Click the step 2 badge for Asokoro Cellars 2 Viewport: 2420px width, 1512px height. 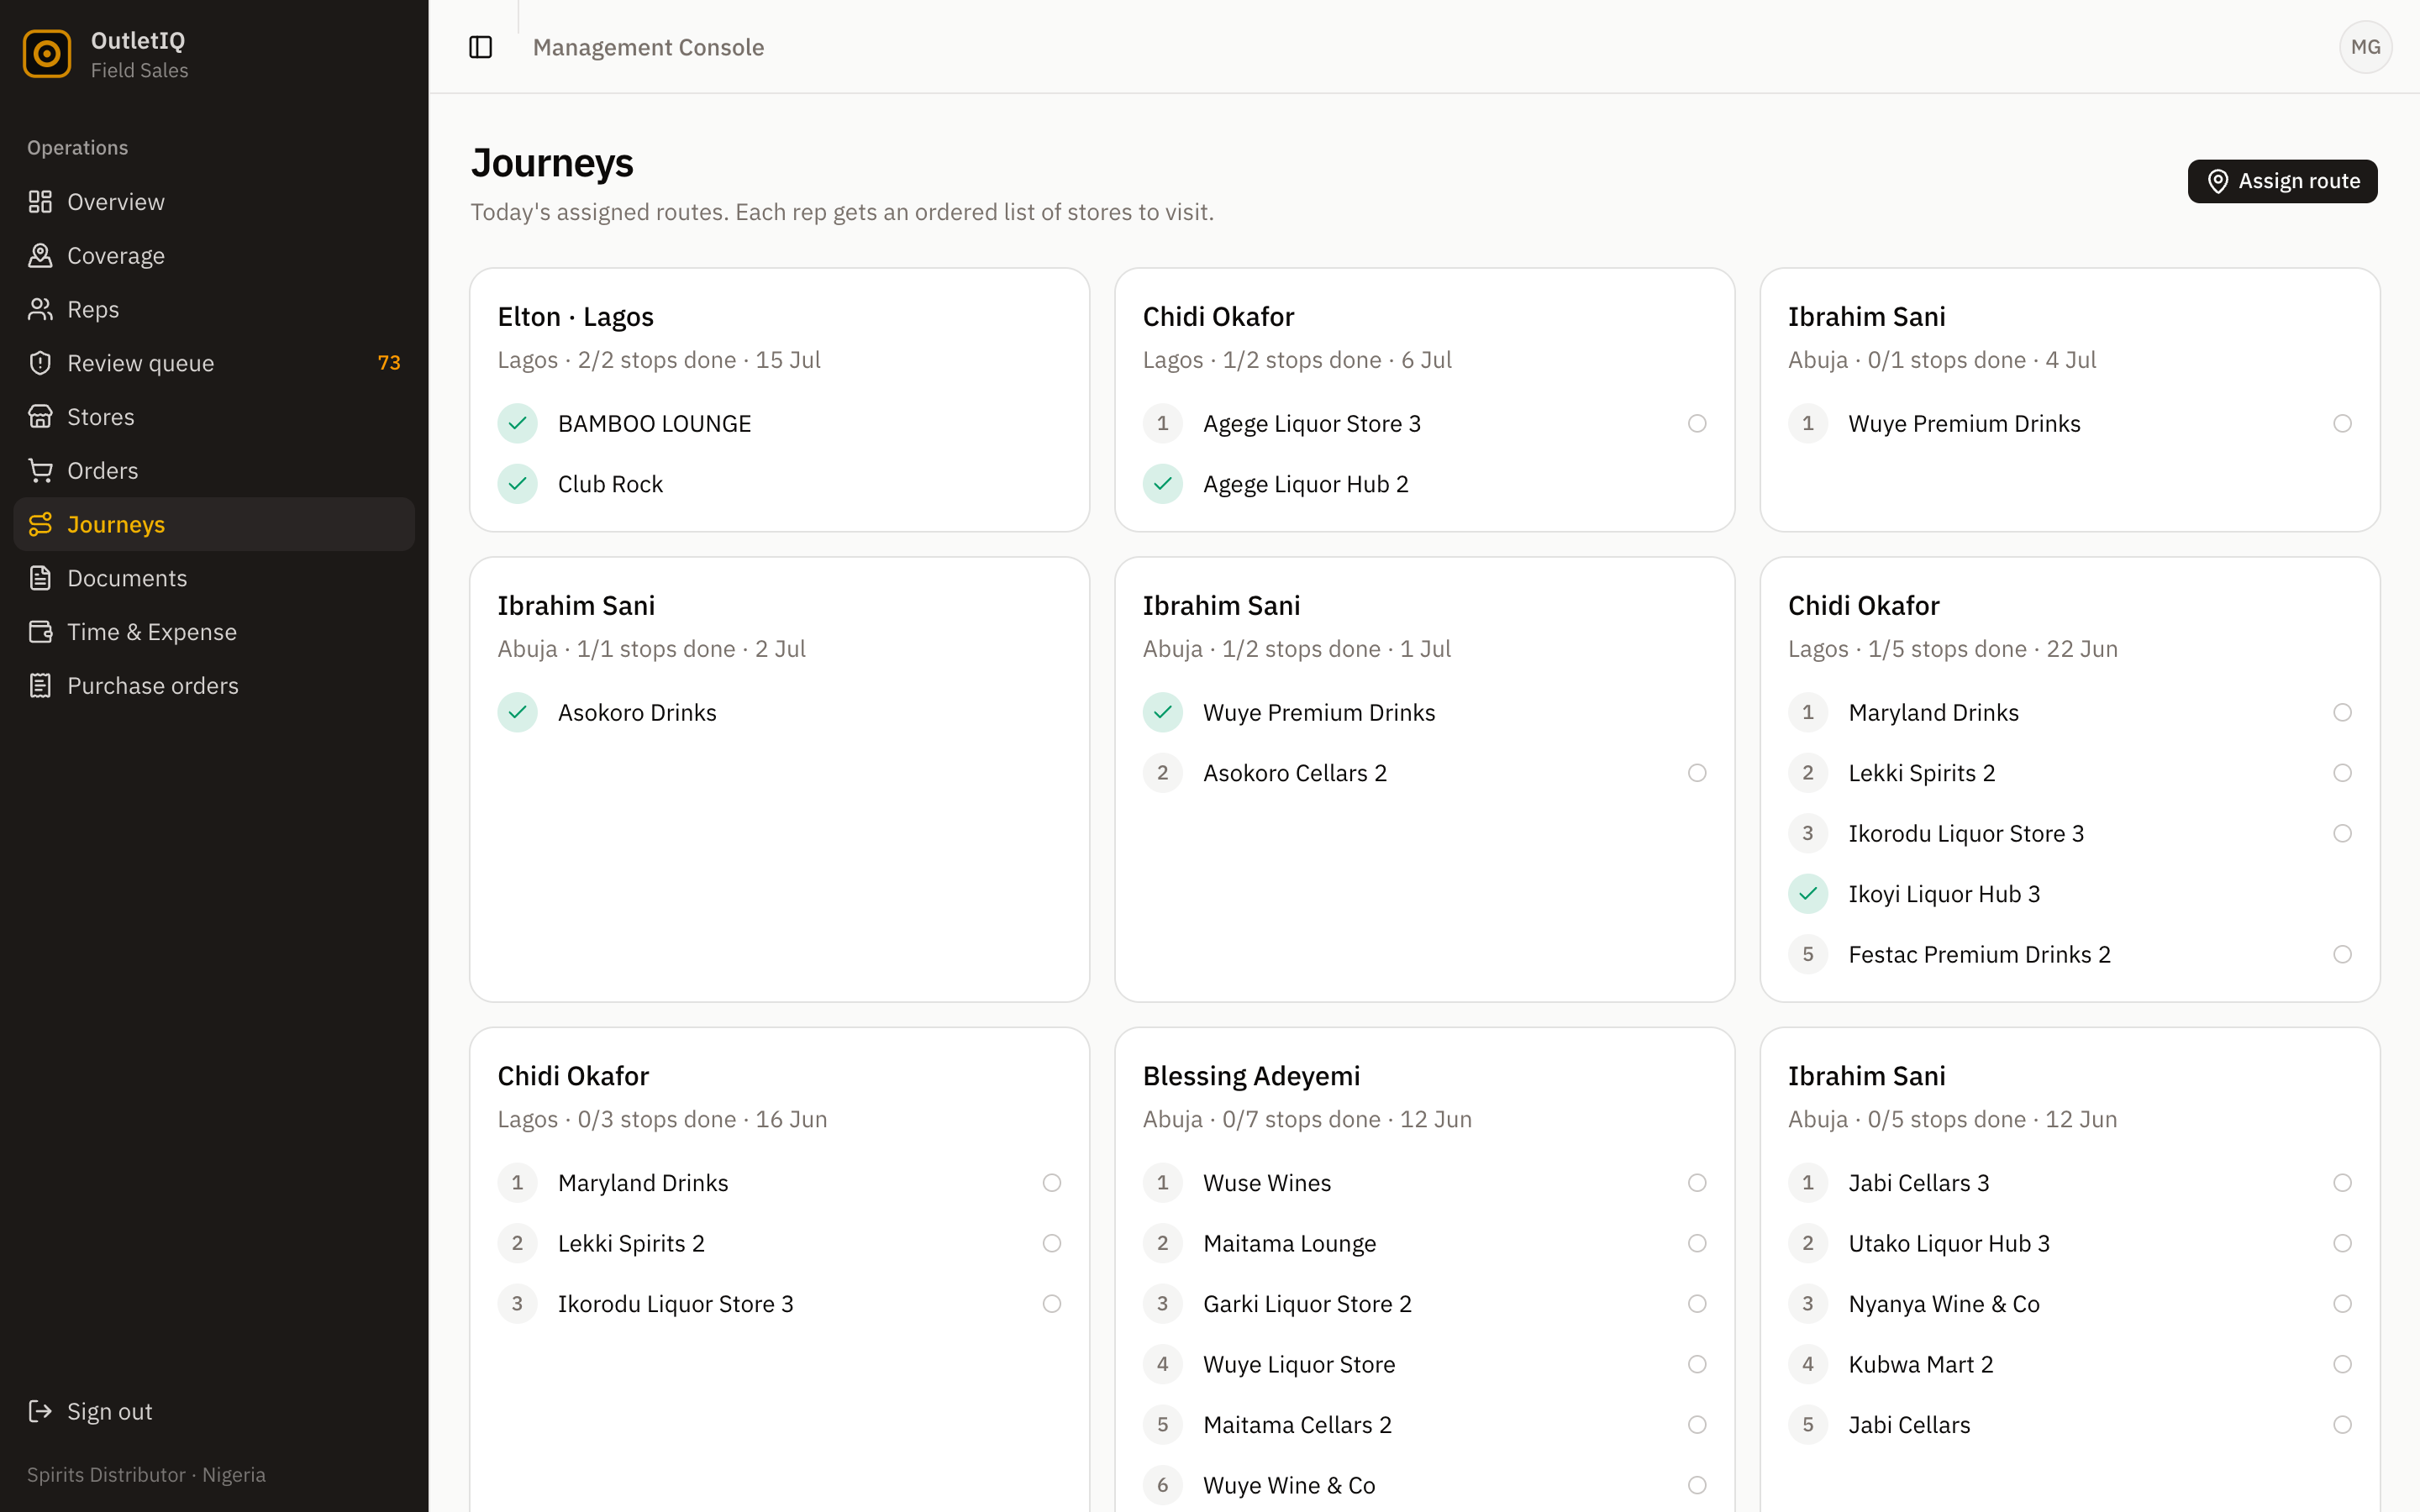pos(1162,773)
